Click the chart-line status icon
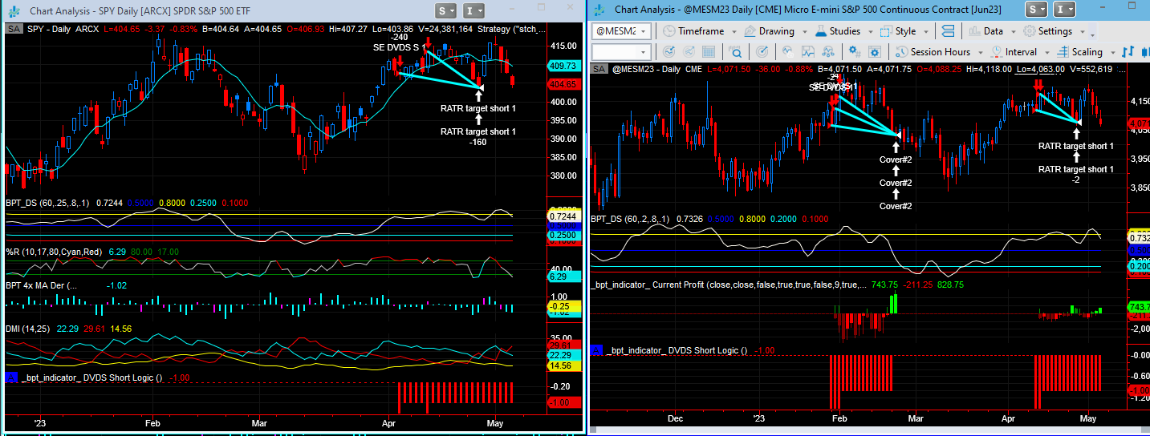The height and width of the screenshot is (436, 1150). point(788,52)
